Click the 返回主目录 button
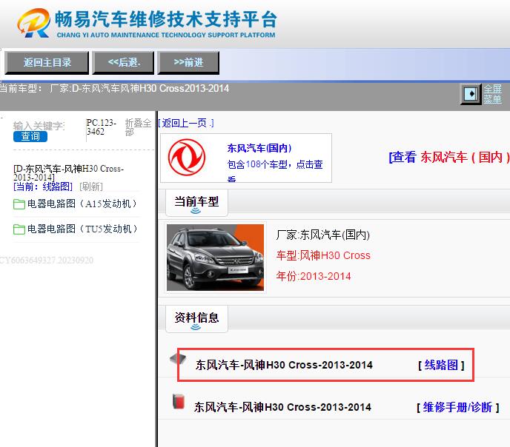 tap(47, 62)
